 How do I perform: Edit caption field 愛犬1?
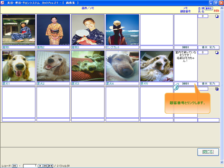tap(19, 83)
